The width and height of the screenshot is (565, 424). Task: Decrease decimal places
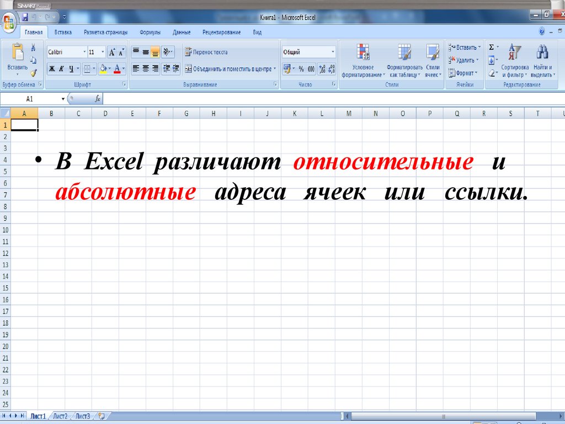(332, 69)
